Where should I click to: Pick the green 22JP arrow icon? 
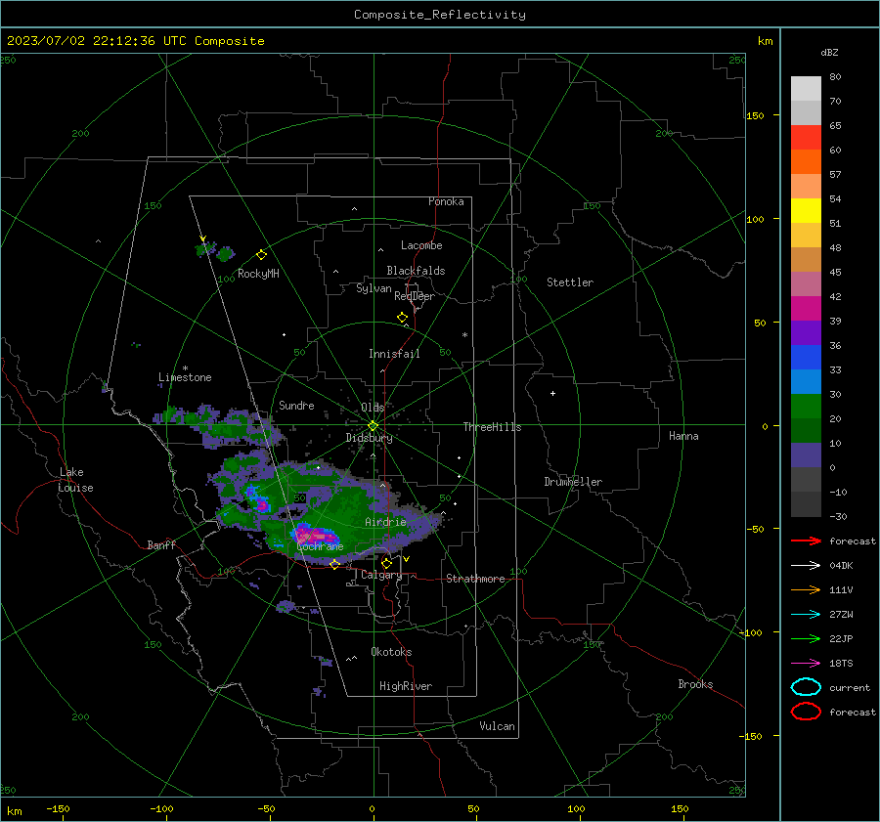(x=806, y=638)
